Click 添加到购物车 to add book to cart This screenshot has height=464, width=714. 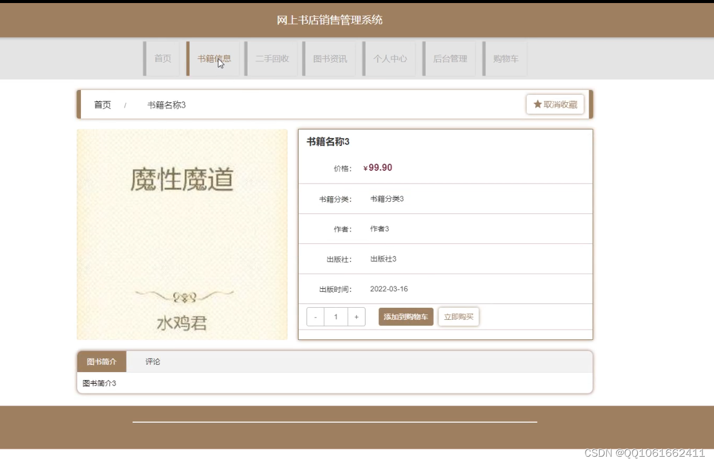coord(406,316)
